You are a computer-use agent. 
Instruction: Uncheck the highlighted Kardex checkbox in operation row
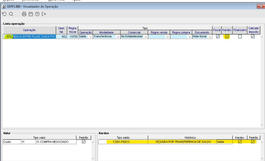[227, 37]
